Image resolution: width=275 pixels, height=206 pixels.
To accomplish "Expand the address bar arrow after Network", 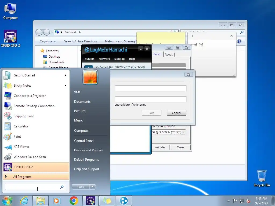I will 80,32.
